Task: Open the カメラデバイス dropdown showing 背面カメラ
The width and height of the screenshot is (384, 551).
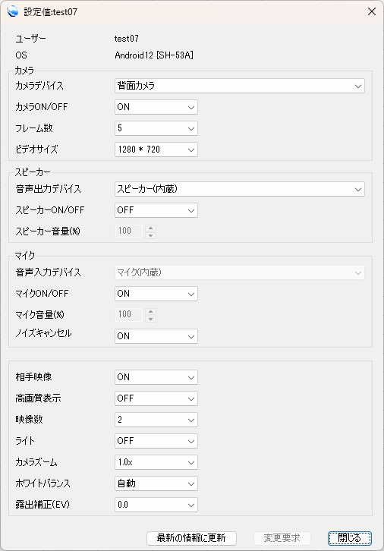Action: point(240,86)
